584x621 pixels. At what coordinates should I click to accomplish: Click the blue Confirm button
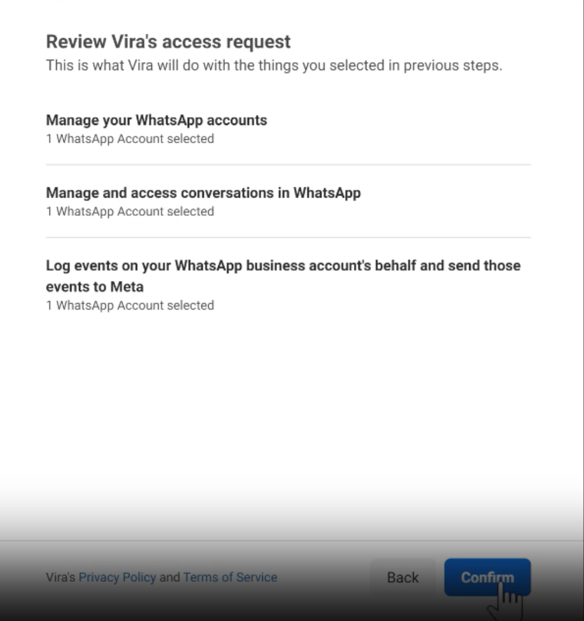coord(487,577)
